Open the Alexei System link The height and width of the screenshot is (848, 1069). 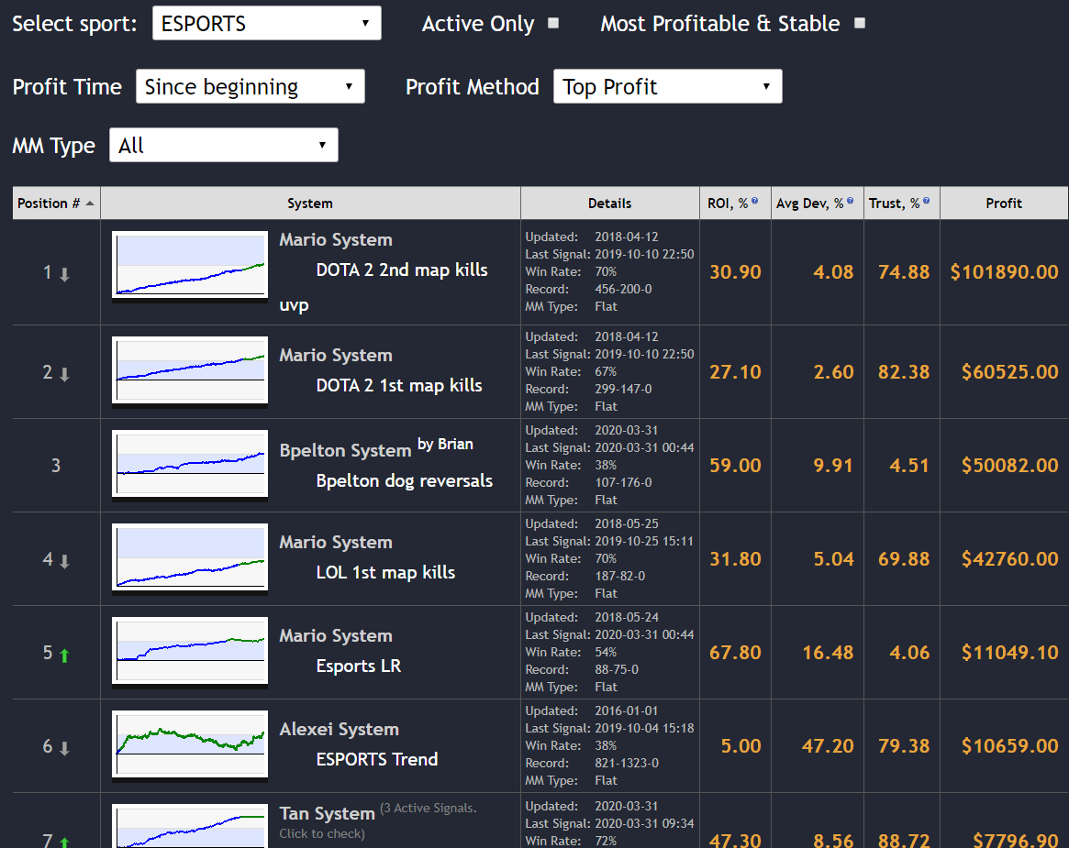tap(340, 729)
